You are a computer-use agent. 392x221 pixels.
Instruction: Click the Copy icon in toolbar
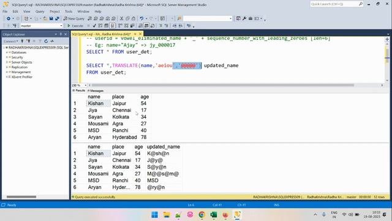tap(127, 18)
